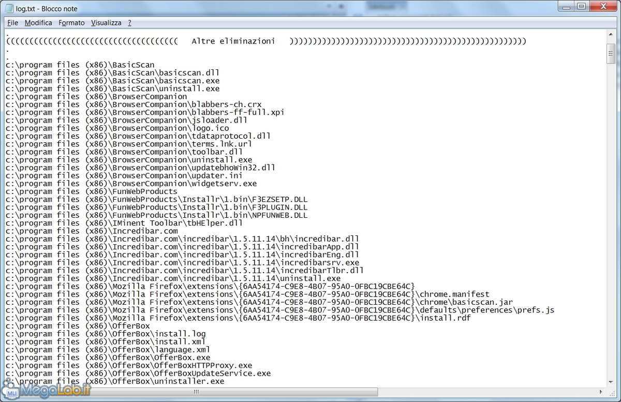
Task: Click the line ending in '(x86)\FunWebProducts'
Action: click(x=92, y=191)
